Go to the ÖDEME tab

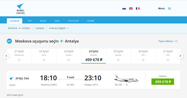(x=91, y=21)
